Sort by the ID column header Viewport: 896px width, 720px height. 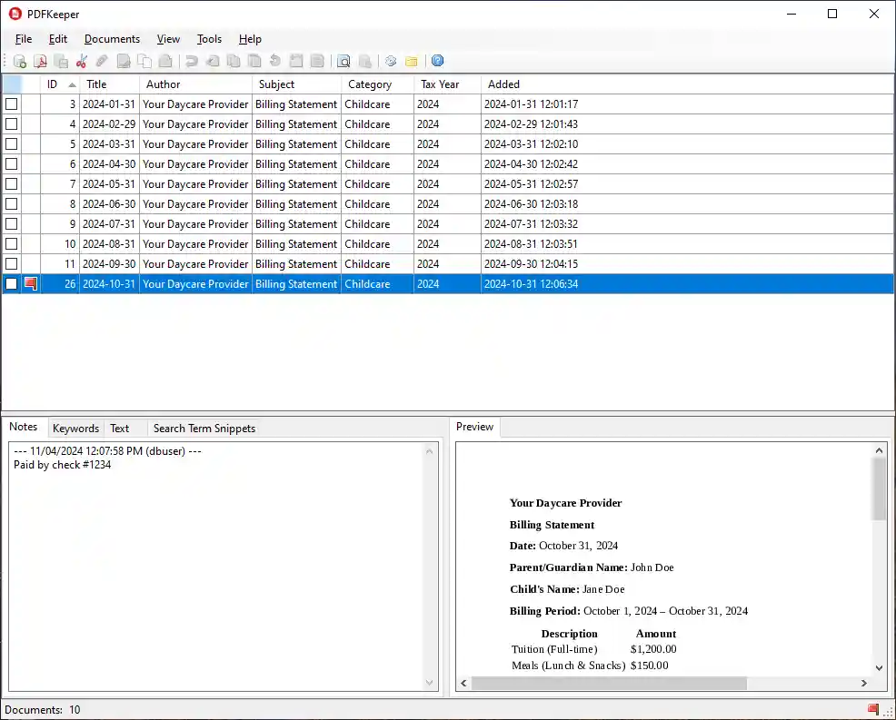[x=52, y=84]
